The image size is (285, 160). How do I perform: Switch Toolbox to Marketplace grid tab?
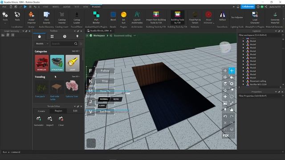52,36
